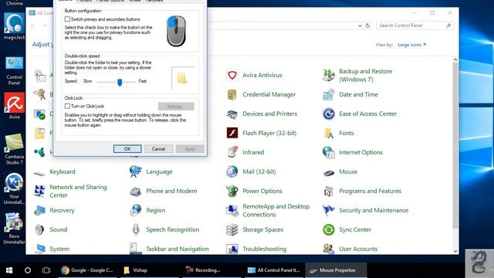494x278 pixels.
Task: Enable Switch primary and secondary buttons
Action: click(x=67, y=19)
